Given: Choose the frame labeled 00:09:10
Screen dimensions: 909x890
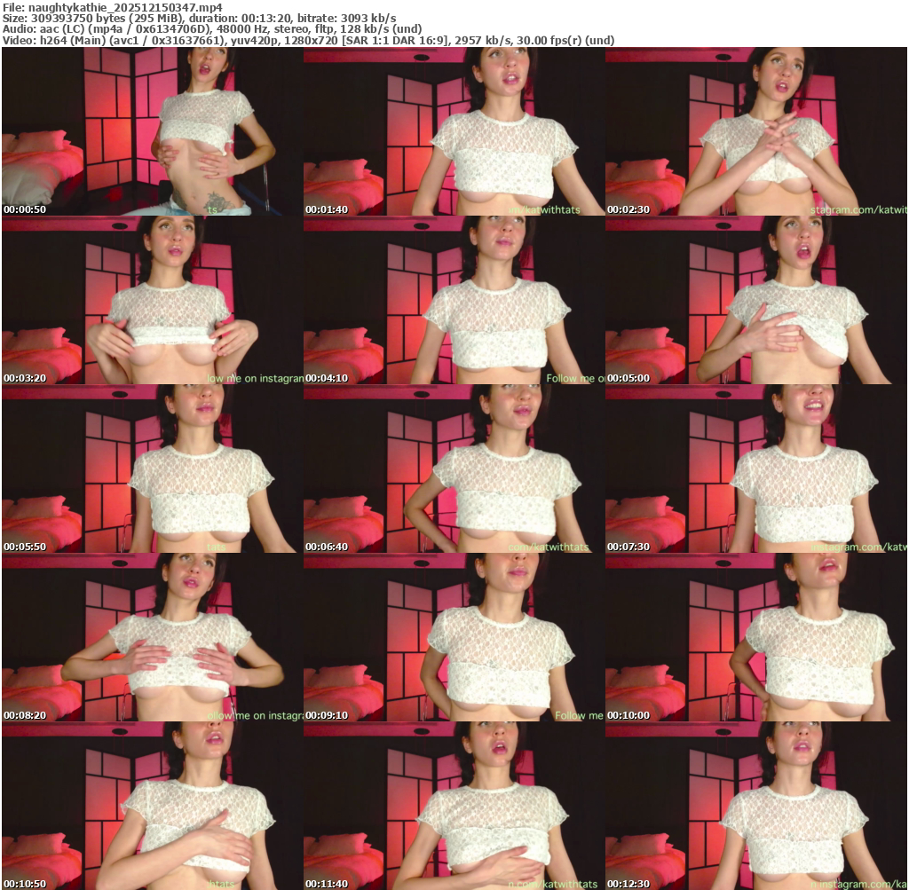Looking at the screenshot, I should pyautogui.click(x=454, y=637).
